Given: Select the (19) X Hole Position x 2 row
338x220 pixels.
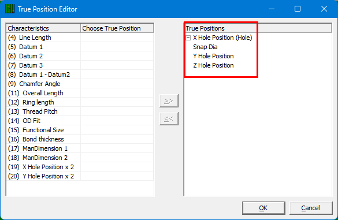Looking at the screenshot, I should 80,167.
